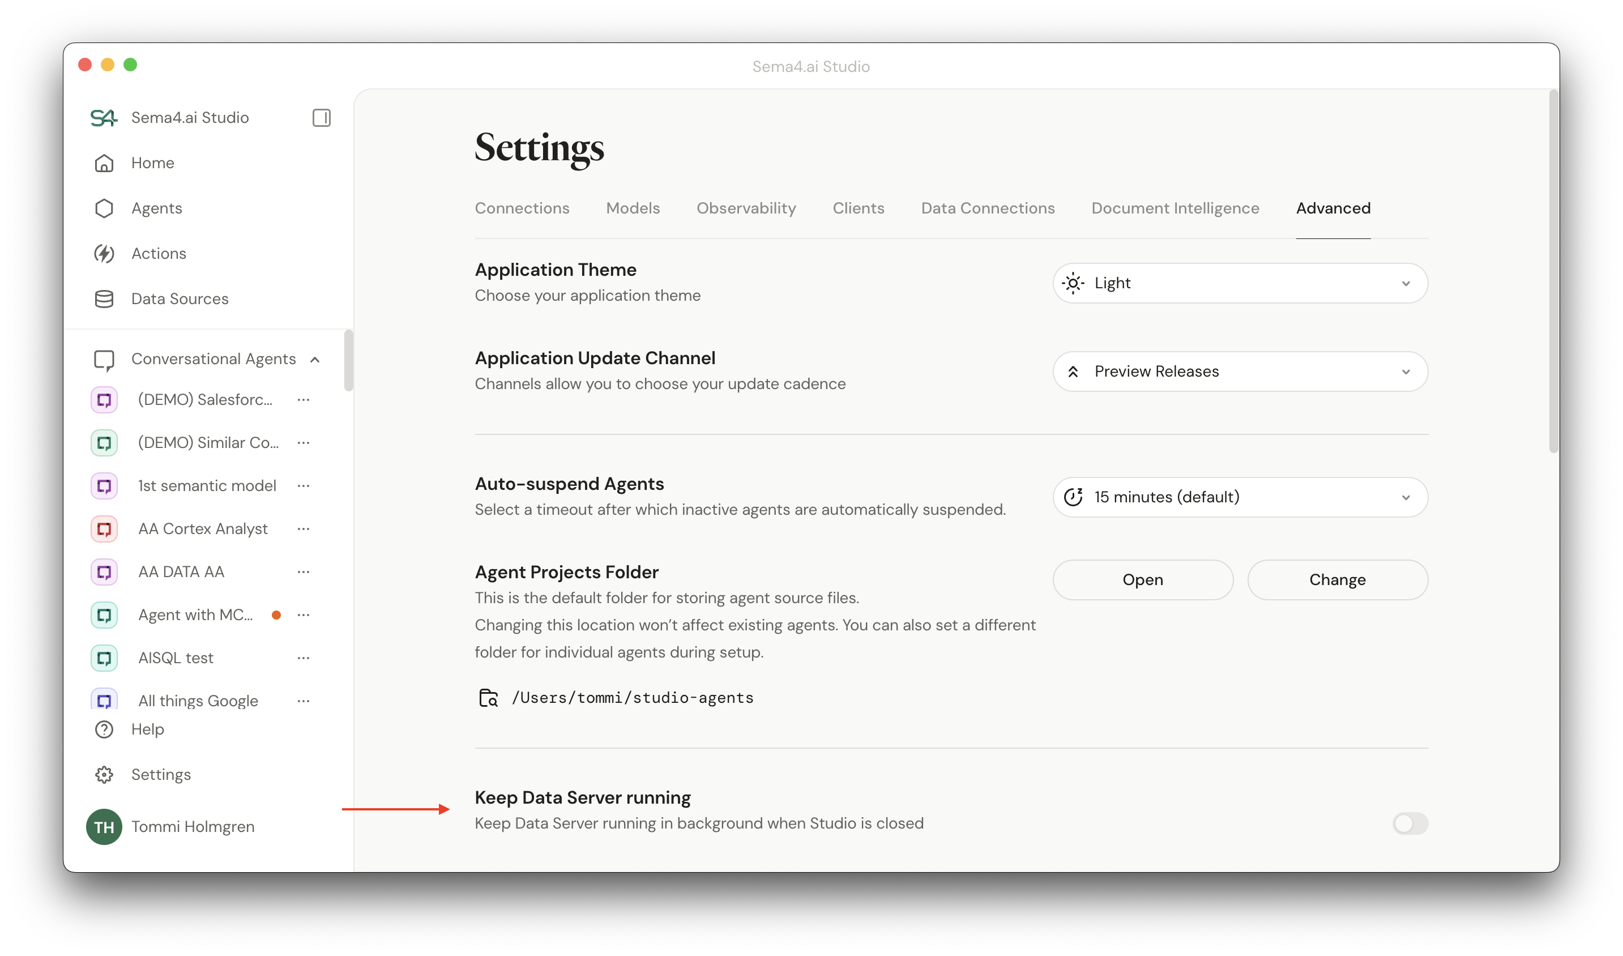Click Tommi Holmgren's TH avatar

point(104,826)
